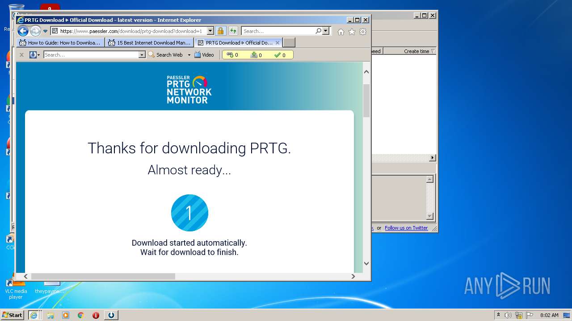Image resolution: width=572 pixels, height=321 pixels.
Task: Click the links counter icon showing 0
Action: [x=232, y=55]
